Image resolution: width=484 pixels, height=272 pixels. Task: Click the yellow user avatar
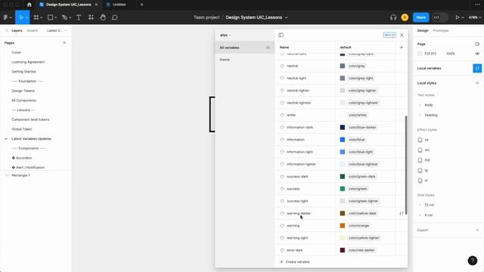[405, 17]
